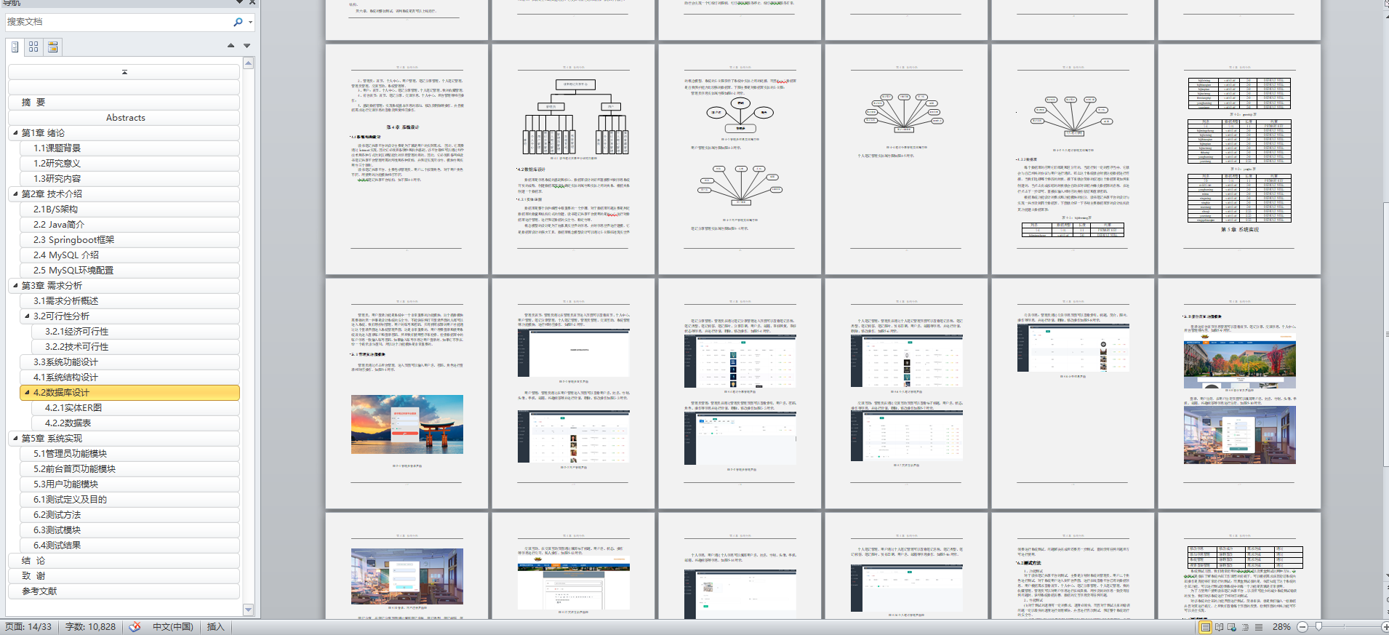
Task: Jump to 2.5 MySQL环境配置 heading
Action: tap(129, 271)
